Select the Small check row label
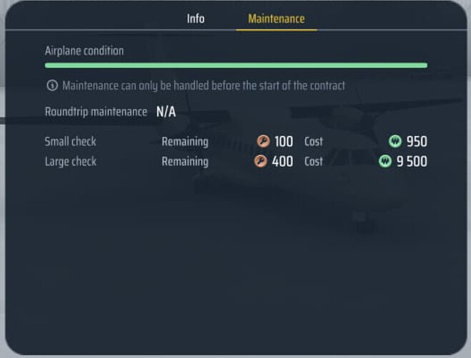Viewport: 471px width, 358px height. click(71, 141)
